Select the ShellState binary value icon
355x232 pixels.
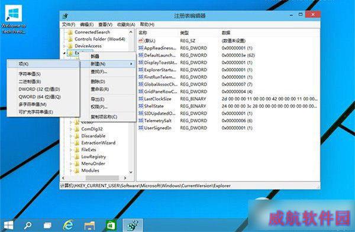pyautogui.click(x=141, y=106)
